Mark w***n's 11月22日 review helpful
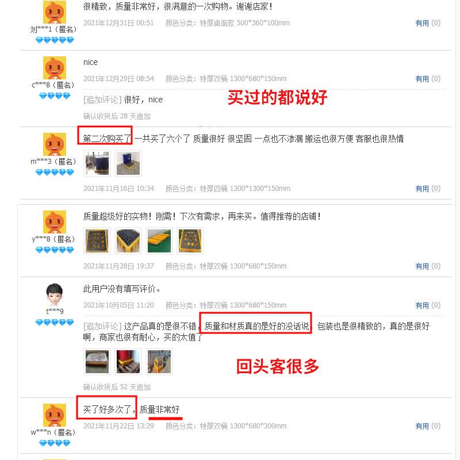 pyautogui.click(x=428, y=426)
